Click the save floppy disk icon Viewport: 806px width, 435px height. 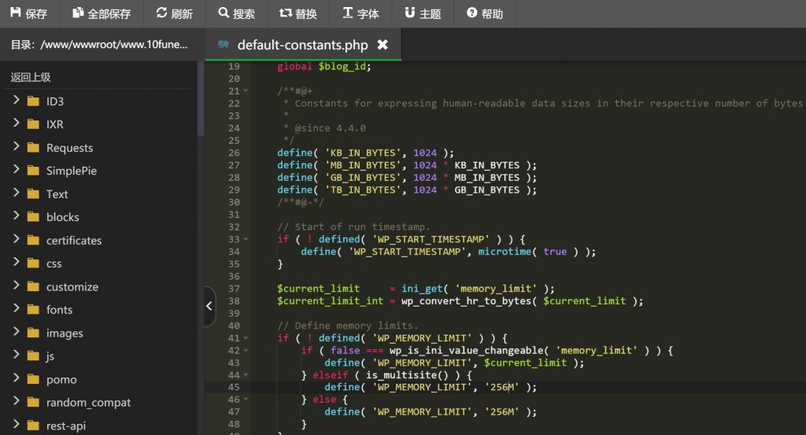15,13
